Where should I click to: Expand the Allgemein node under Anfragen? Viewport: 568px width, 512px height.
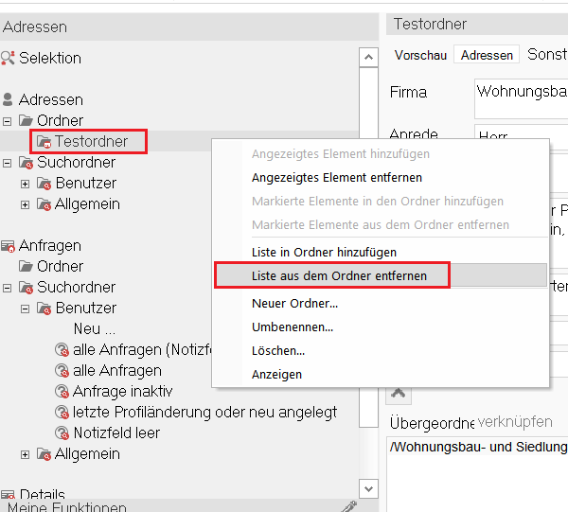click(25, 454)
